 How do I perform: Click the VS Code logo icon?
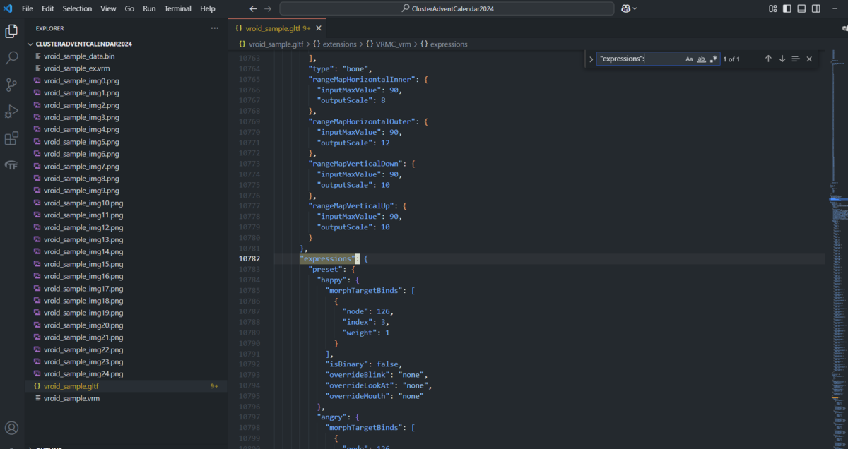coord(8,8)
